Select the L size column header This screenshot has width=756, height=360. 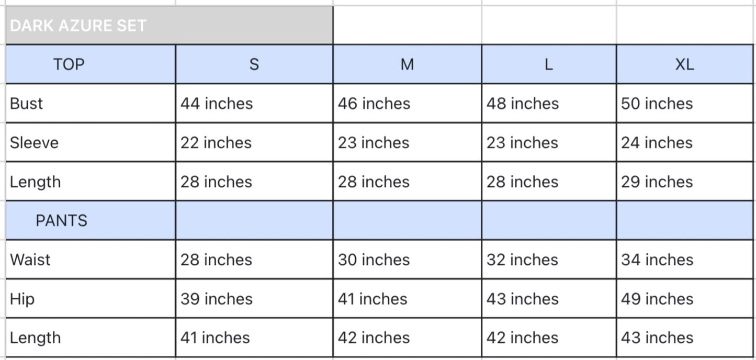549,64
